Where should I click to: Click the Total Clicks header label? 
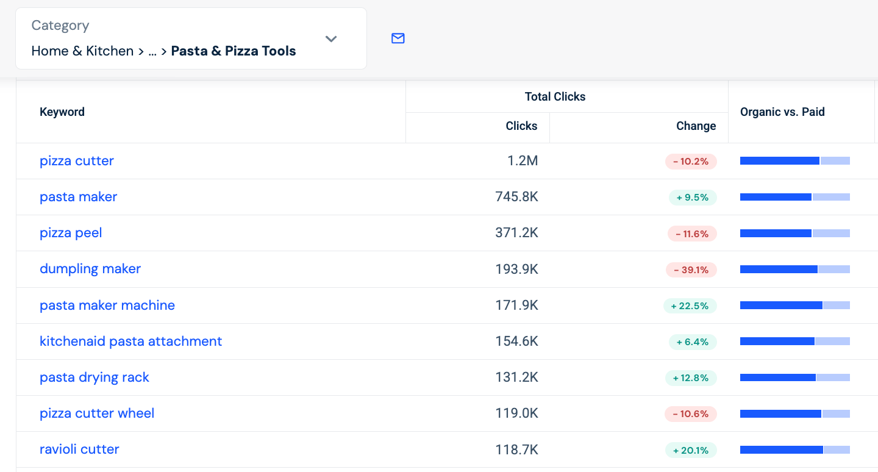[555, 96]
